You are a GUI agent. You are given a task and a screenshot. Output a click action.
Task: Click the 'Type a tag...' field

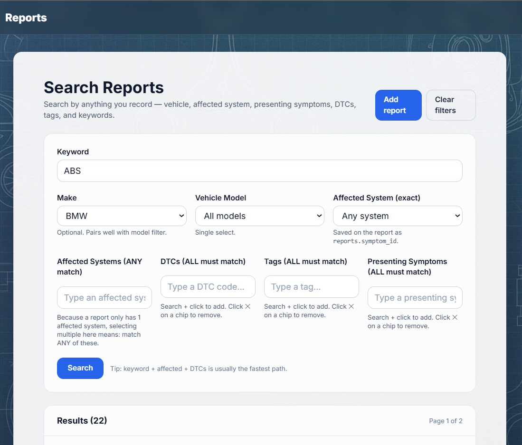click(x=311, y=286)
